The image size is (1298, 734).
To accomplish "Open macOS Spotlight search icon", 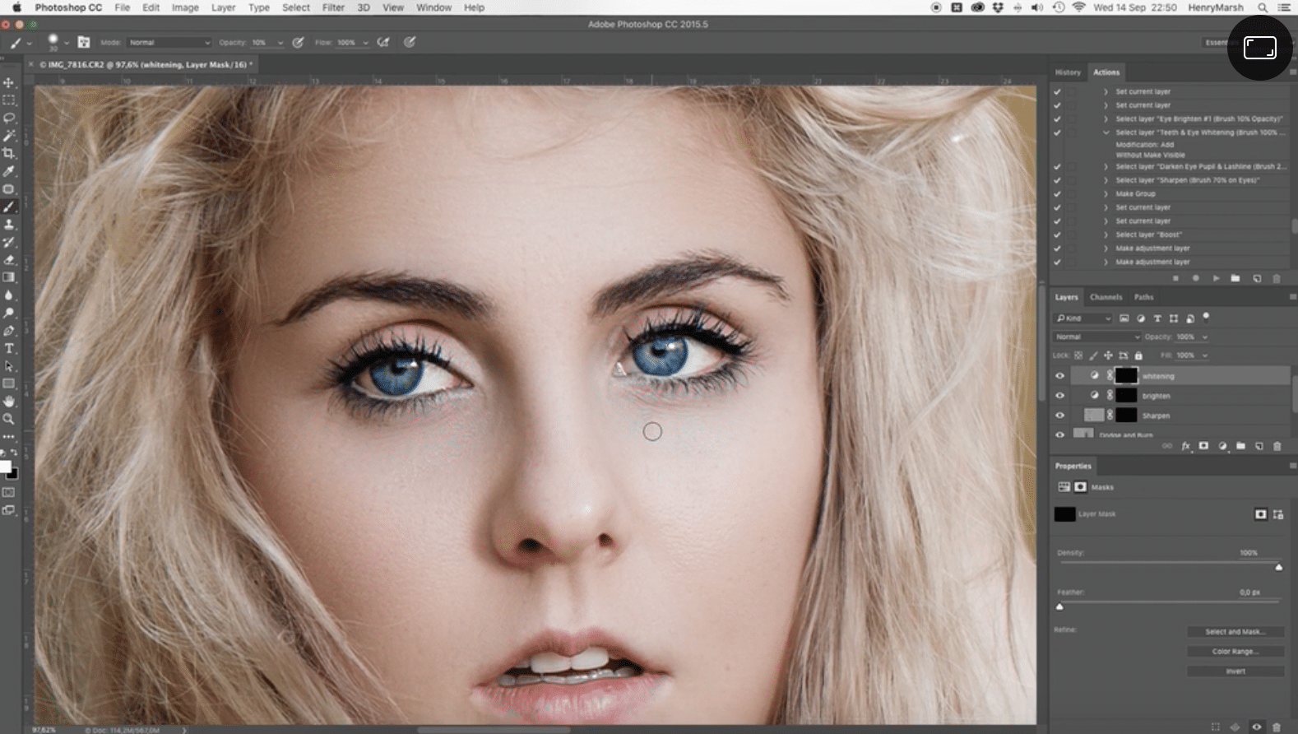I will click(1263, 7).
